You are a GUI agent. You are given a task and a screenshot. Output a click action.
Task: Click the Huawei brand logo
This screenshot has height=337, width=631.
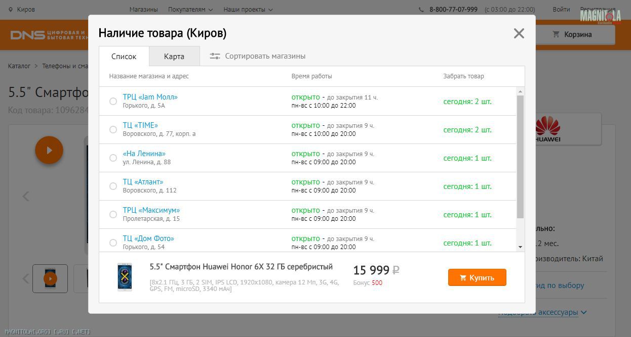[548, 129]
